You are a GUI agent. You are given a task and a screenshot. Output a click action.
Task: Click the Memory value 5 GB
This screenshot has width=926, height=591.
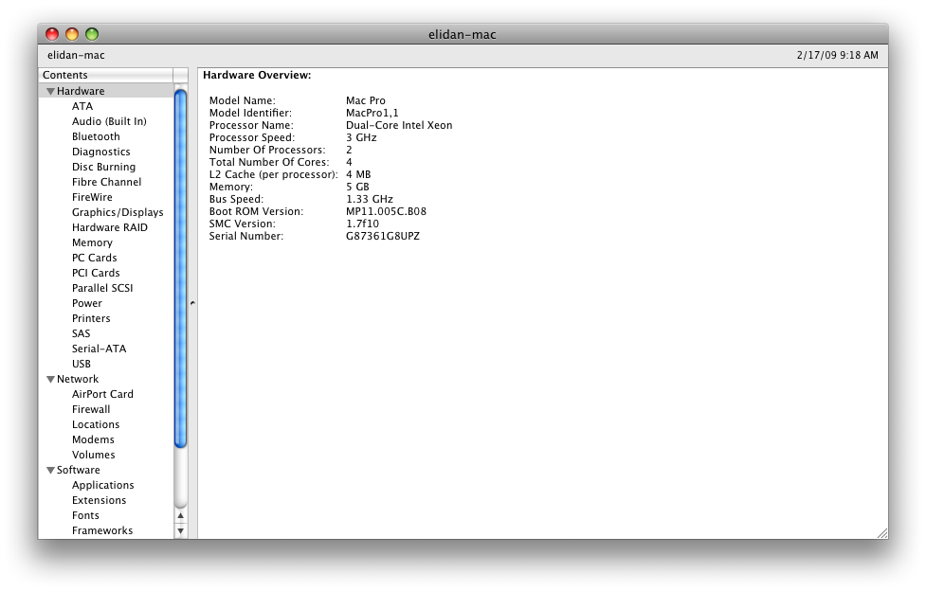(358, 187)
